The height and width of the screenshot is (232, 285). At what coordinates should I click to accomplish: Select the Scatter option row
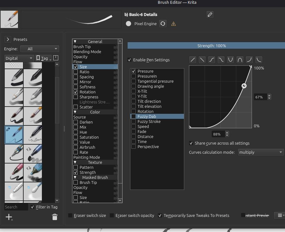pyautogui.click(x=95, y=107)
